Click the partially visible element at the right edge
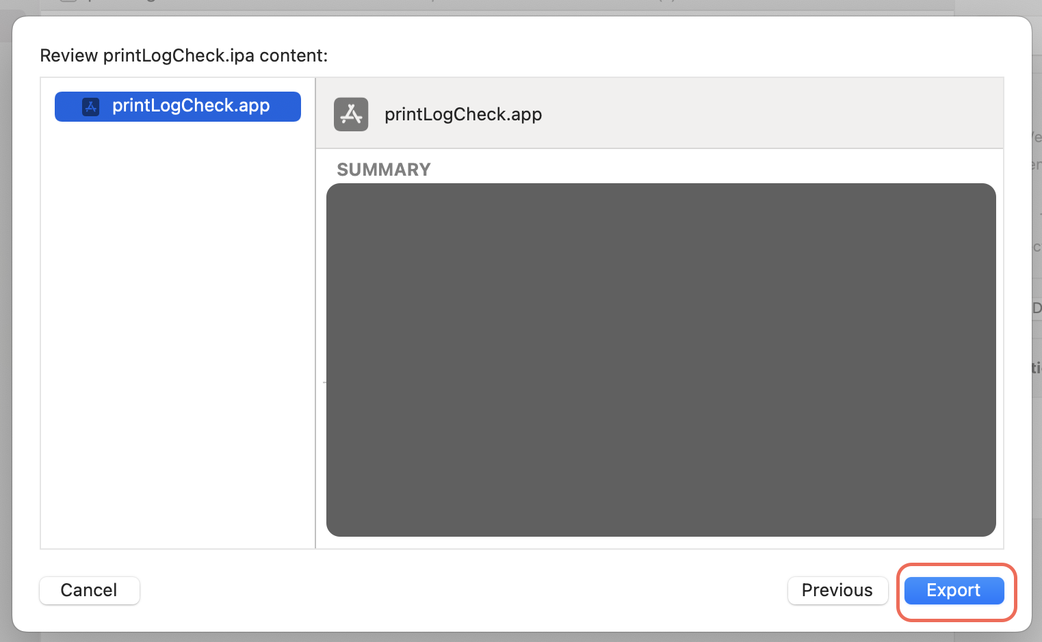 [1035, 308]
